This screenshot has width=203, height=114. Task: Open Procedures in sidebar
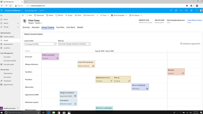click(7, 81)
